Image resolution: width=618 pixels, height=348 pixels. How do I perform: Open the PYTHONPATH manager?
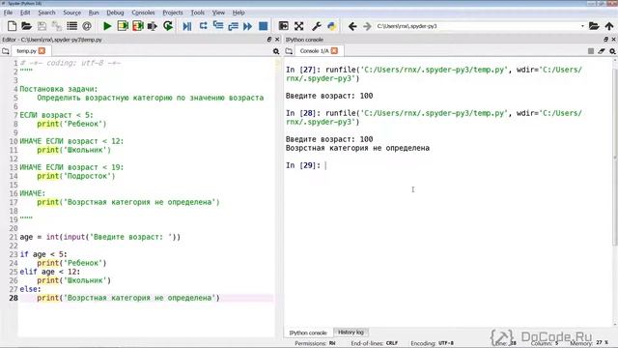[331, 26]
